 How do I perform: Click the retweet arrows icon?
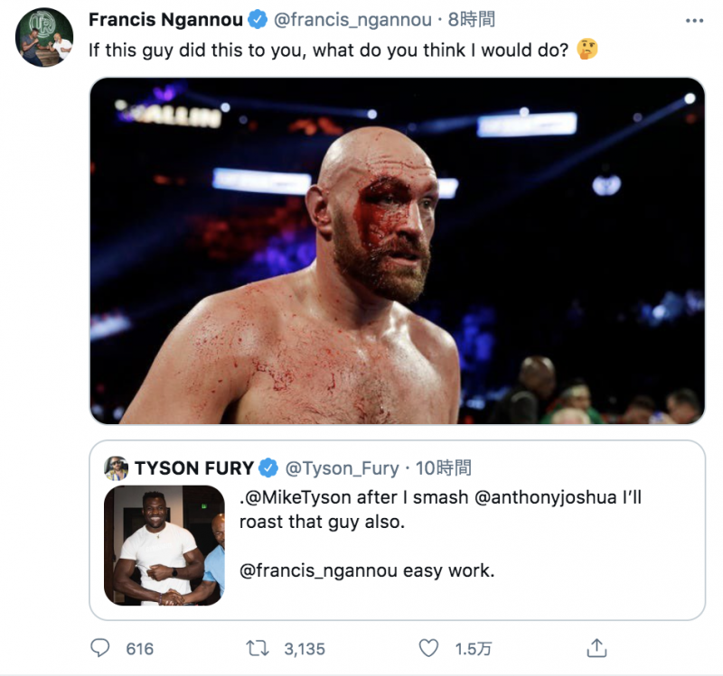[257, 648]
